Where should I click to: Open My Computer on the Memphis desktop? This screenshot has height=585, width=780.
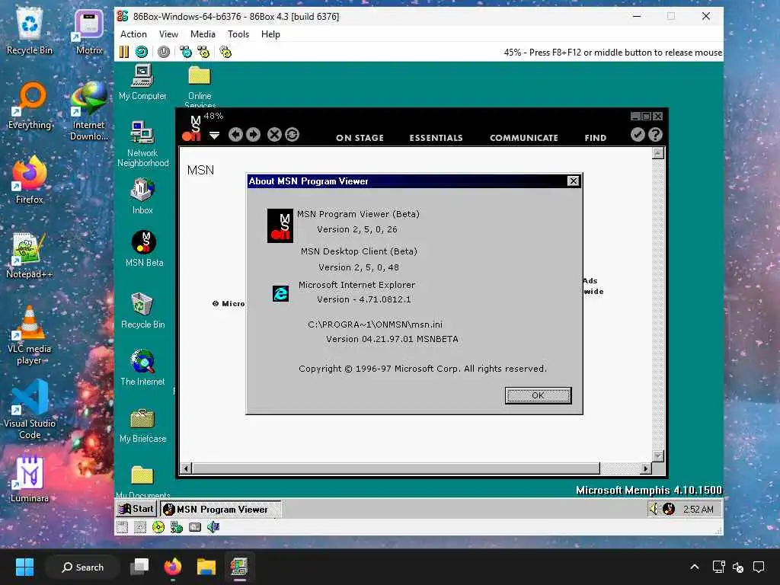(142, 82)
